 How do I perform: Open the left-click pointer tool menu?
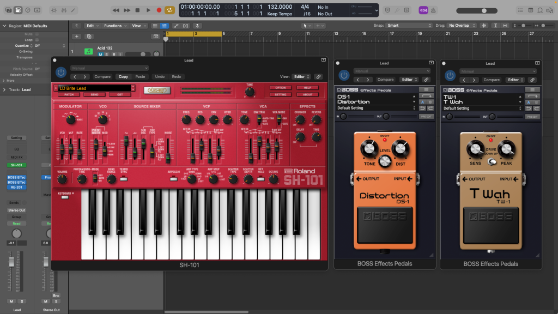pos(306,26)
